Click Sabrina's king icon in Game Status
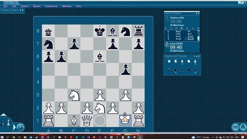The width and height of the screenshot is (247, 139). pyautogui.click(x=167, y=19)
